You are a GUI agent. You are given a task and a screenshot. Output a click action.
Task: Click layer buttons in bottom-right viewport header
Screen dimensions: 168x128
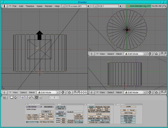coord(164,92)
